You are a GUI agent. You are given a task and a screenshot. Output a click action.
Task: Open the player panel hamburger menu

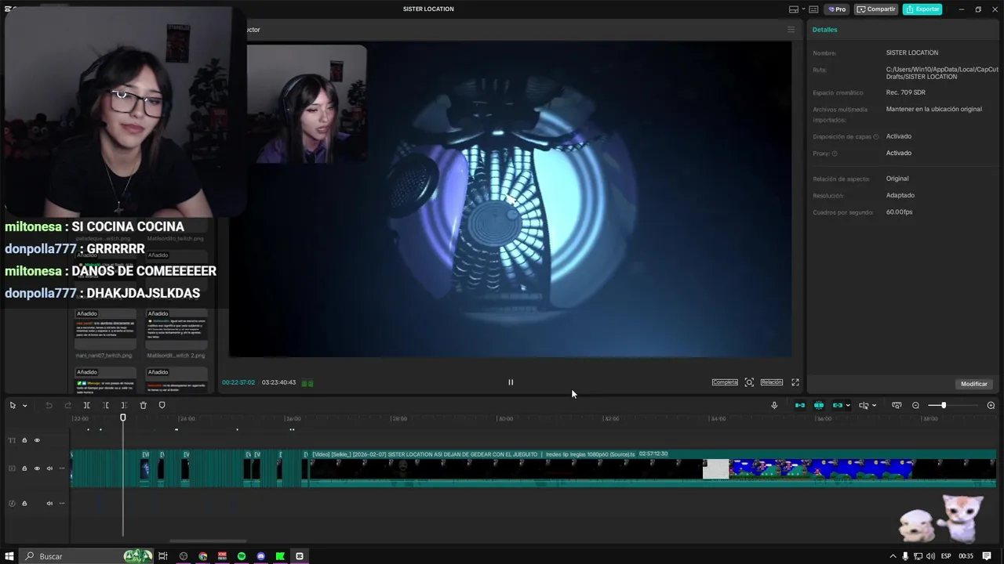coord(791,30)
